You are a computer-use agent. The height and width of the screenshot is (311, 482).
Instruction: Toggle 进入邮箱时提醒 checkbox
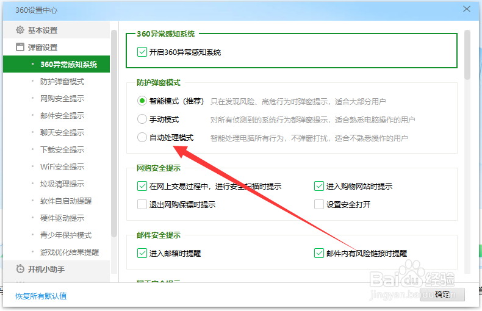click(x=142, y=253)
